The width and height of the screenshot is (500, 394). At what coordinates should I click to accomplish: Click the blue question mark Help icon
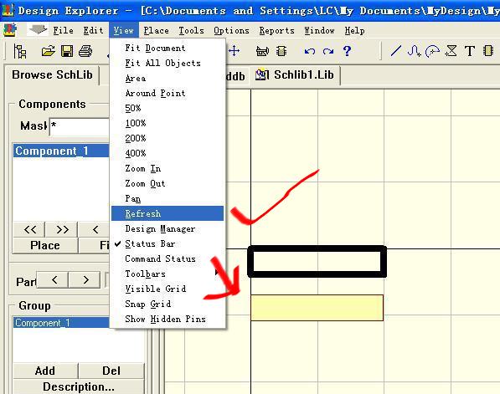coord(347,51)
